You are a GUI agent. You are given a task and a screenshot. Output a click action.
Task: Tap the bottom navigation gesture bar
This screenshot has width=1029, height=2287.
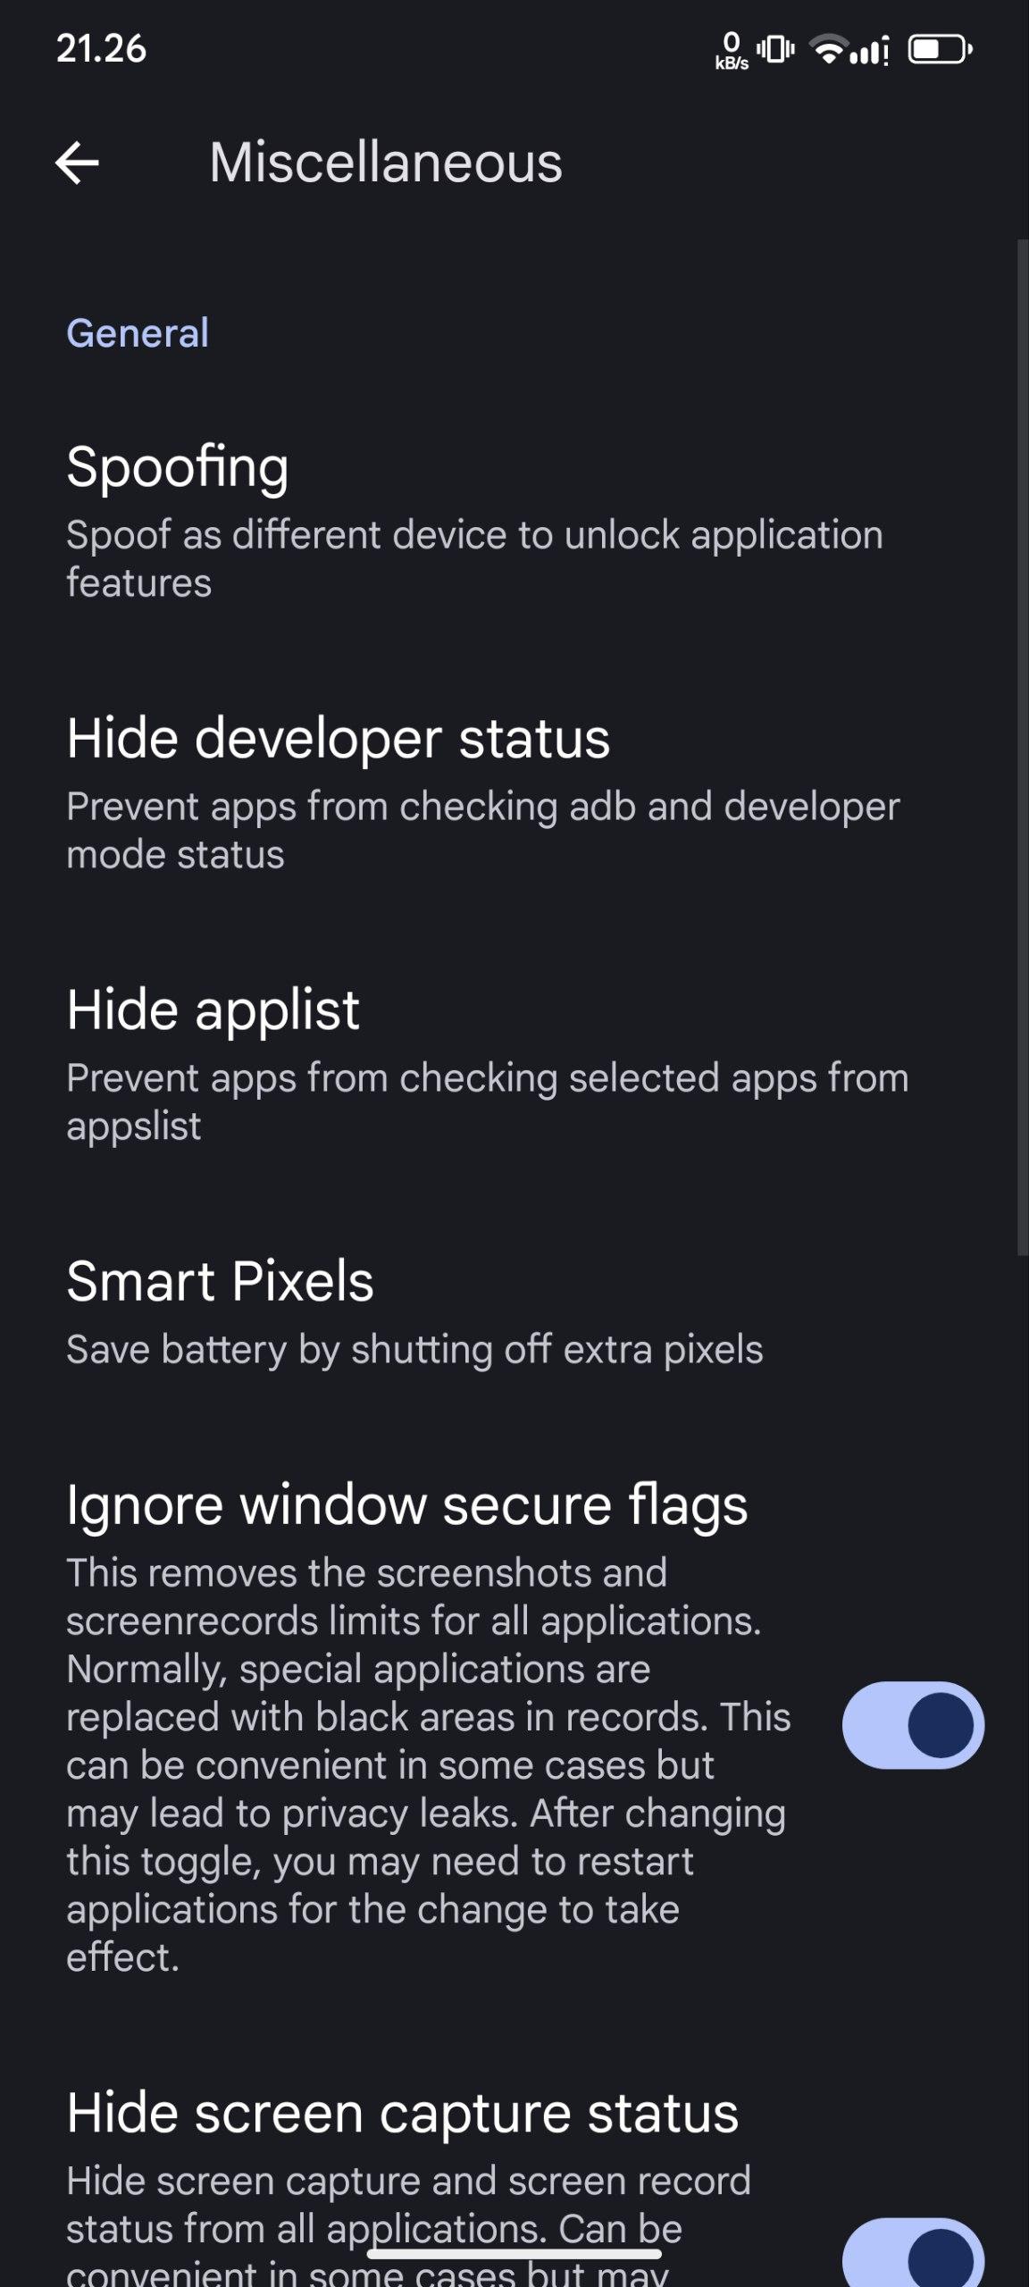pyautogui.click(x=514, y=2254)
